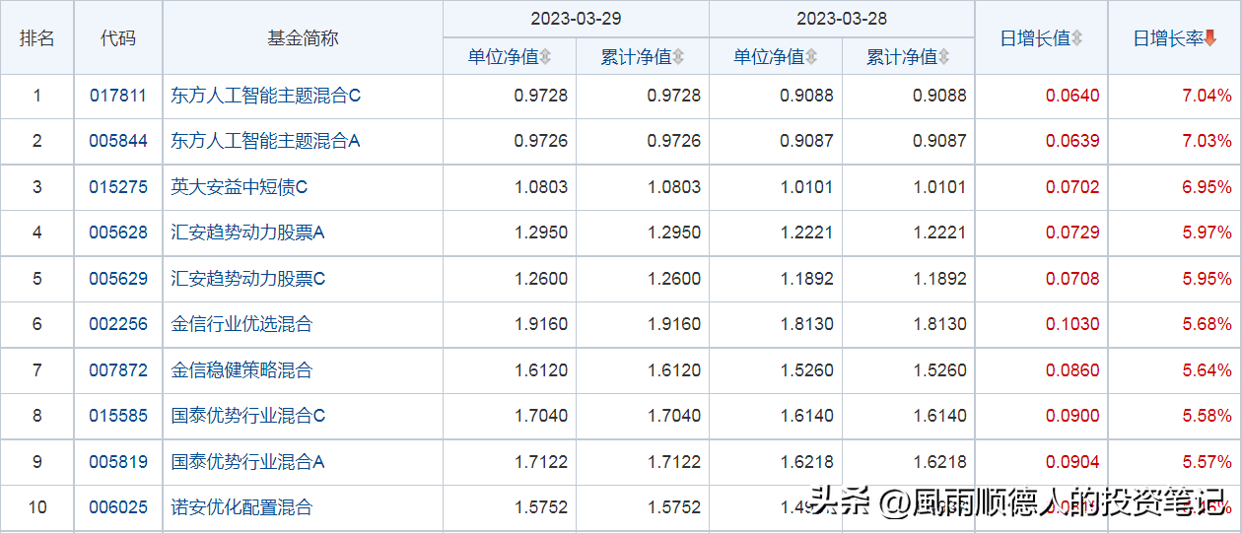The width and height of the screenshot is (1242, 533).
Task: Open 国泰优势行业混合C fund page
Action: point(248,416)
